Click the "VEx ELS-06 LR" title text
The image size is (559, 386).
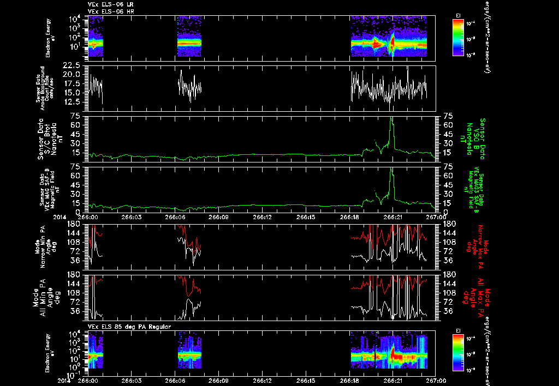[x=110, y=4]
